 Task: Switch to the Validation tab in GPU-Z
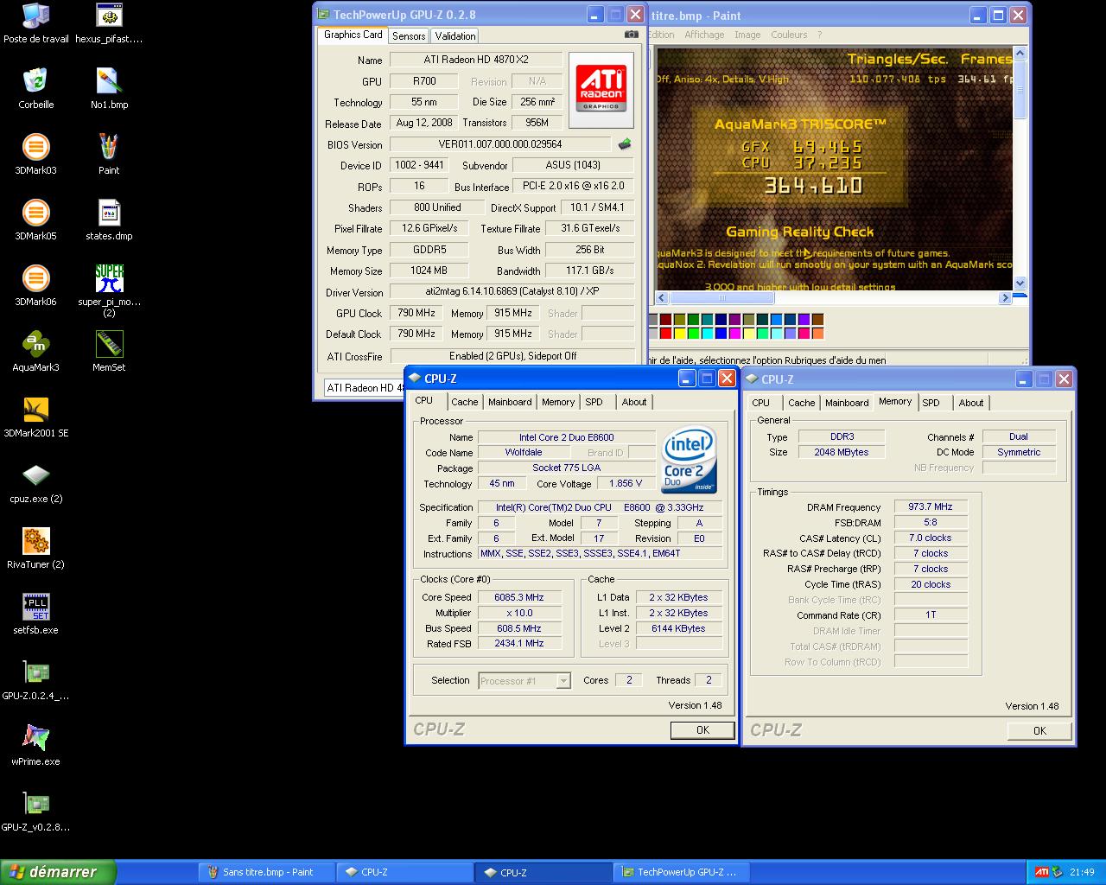click(454, 36)
